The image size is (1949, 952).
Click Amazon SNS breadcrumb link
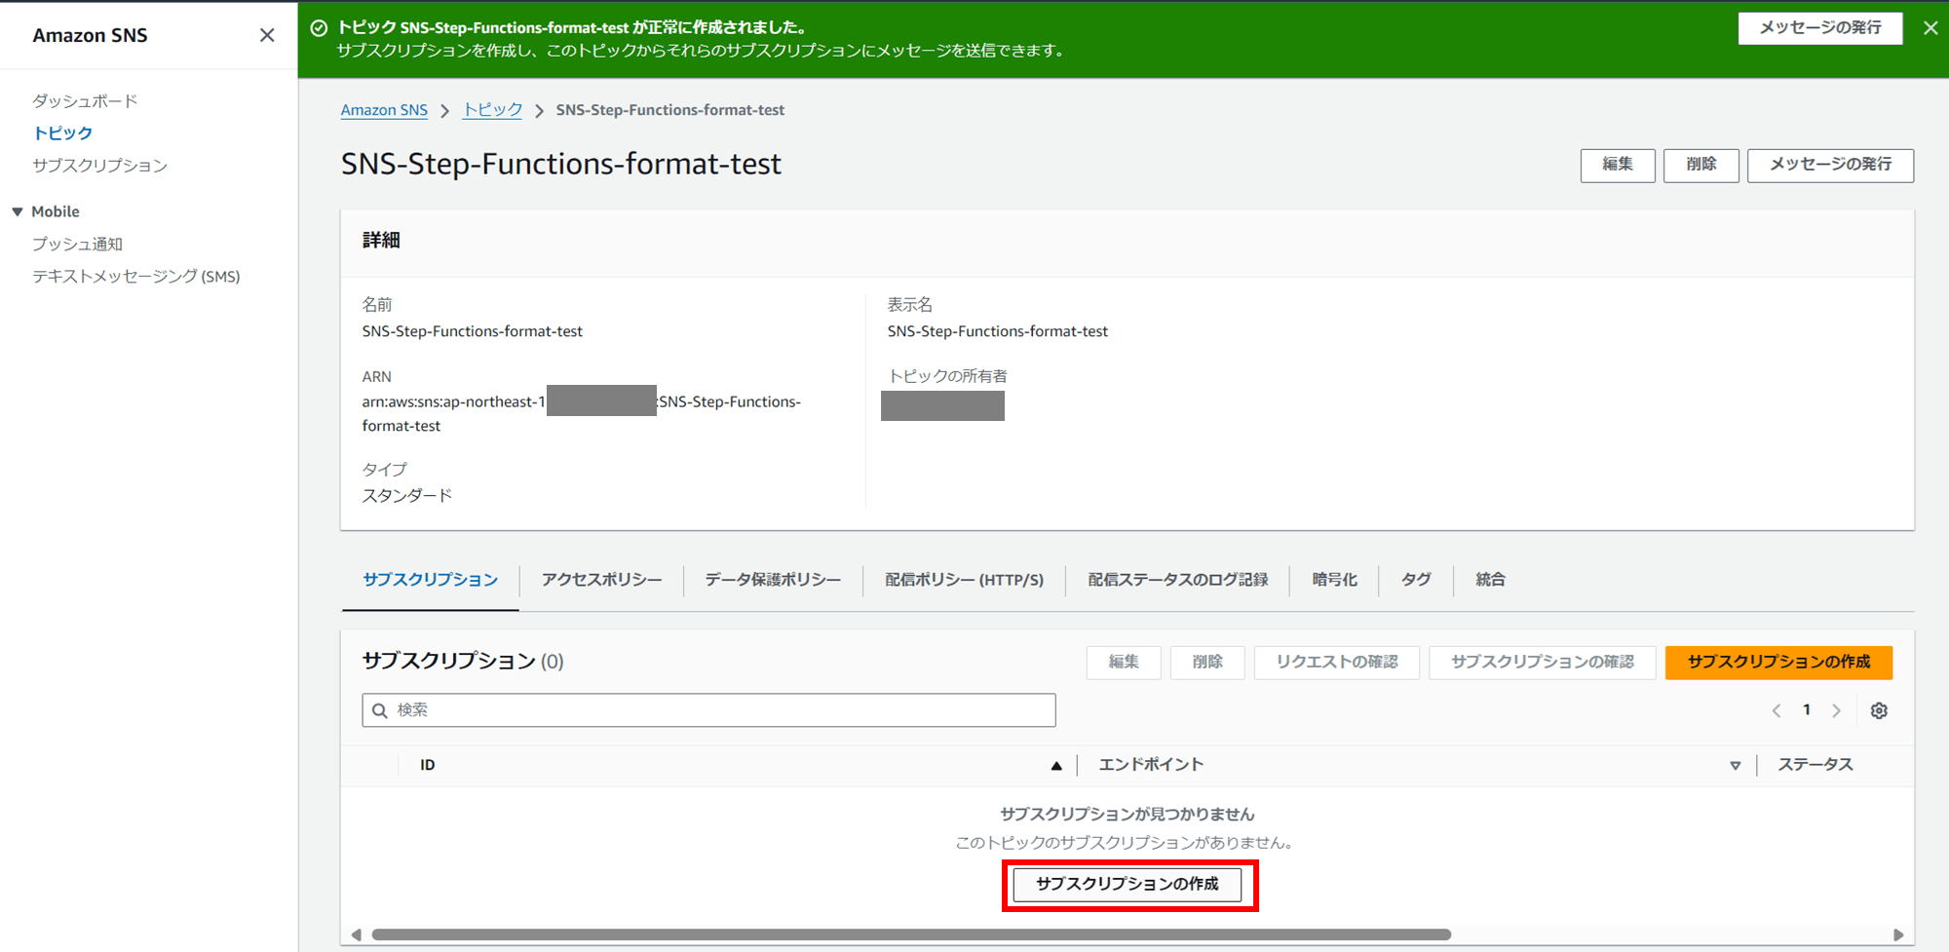click(384, 110)
